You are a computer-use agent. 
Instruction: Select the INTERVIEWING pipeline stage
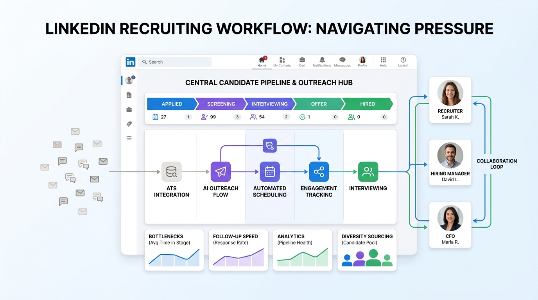270,104
